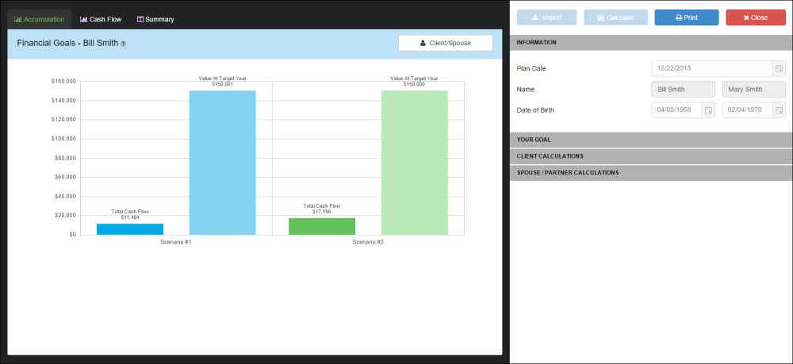Collapse the INFORMATION section header
793x364 pixels.
[x=651, y=43]
